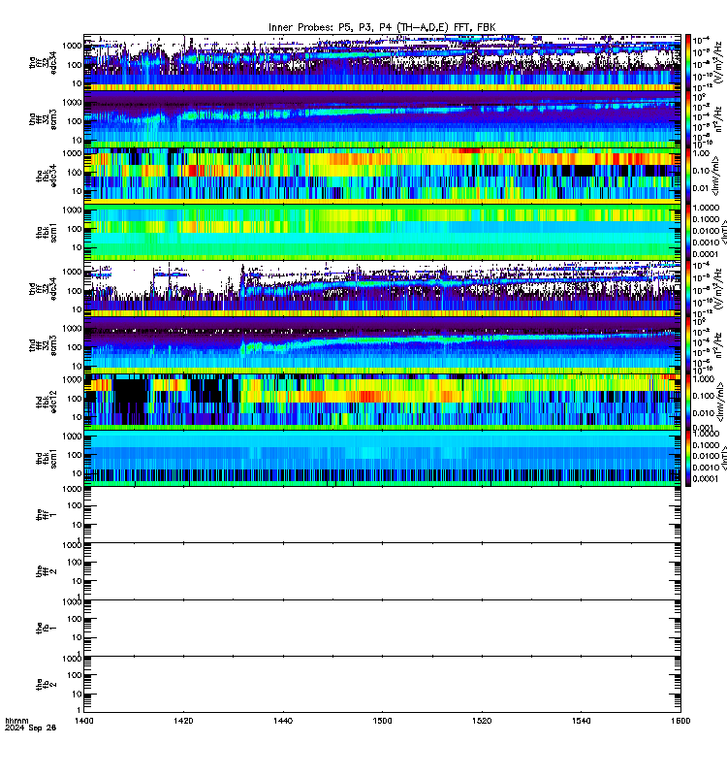
Task: Click the thd fbk scm1 color bar
Action: point(688,458)
